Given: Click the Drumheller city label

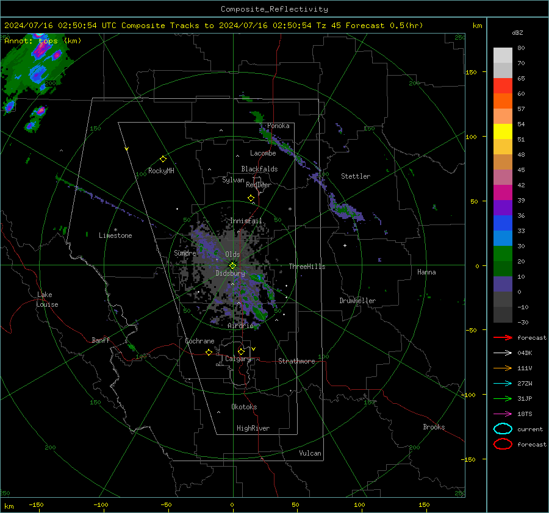Looking at the screenshot, I should pyautogui.click(x=357, y=301).
